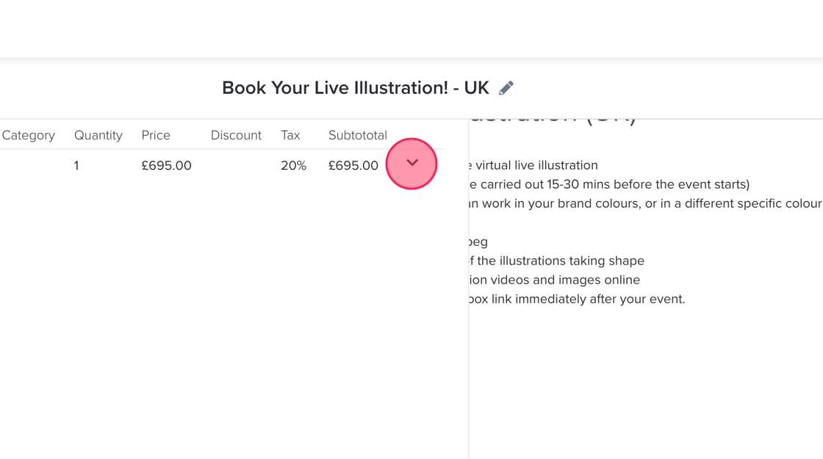
Task: Select the 20% tax cell
Action: point(293,166)
